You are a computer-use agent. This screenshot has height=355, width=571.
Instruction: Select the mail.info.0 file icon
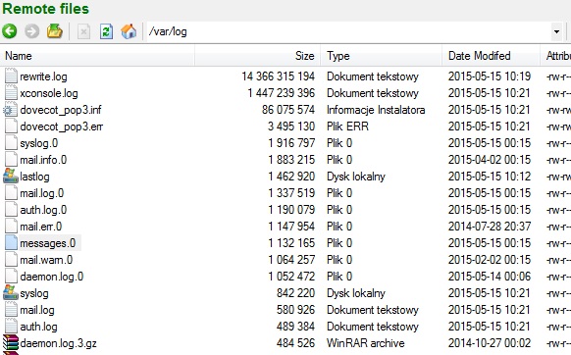(x=11, y=160)
